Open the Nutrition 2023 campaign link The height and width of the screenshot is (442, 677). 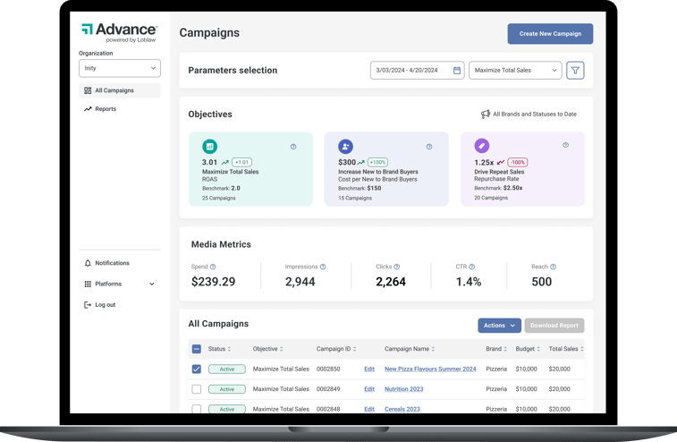403,389
